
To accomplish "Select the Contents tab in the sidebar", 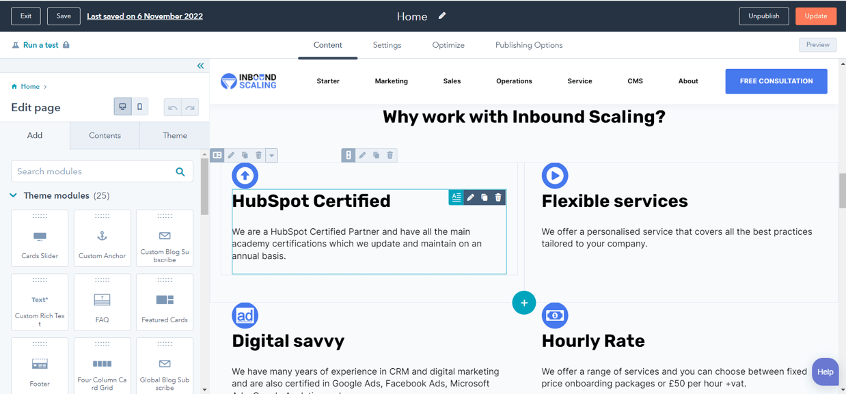I will coord(105,135).
